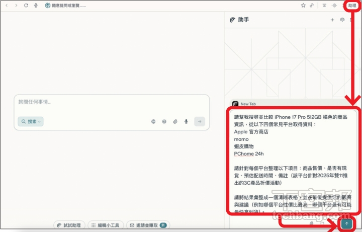Bookmark the page with the star icon
The image size is (362, 232).
click(303, 6)
